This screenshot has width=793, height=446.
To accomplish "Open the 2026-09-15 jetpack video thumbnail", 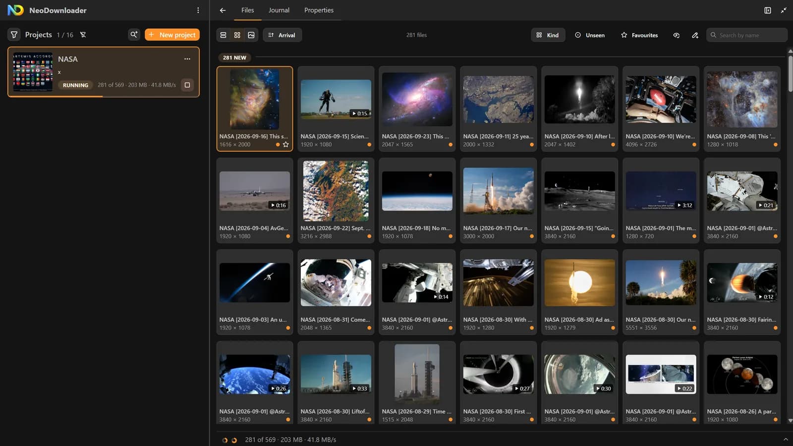I will coord(336,100).
